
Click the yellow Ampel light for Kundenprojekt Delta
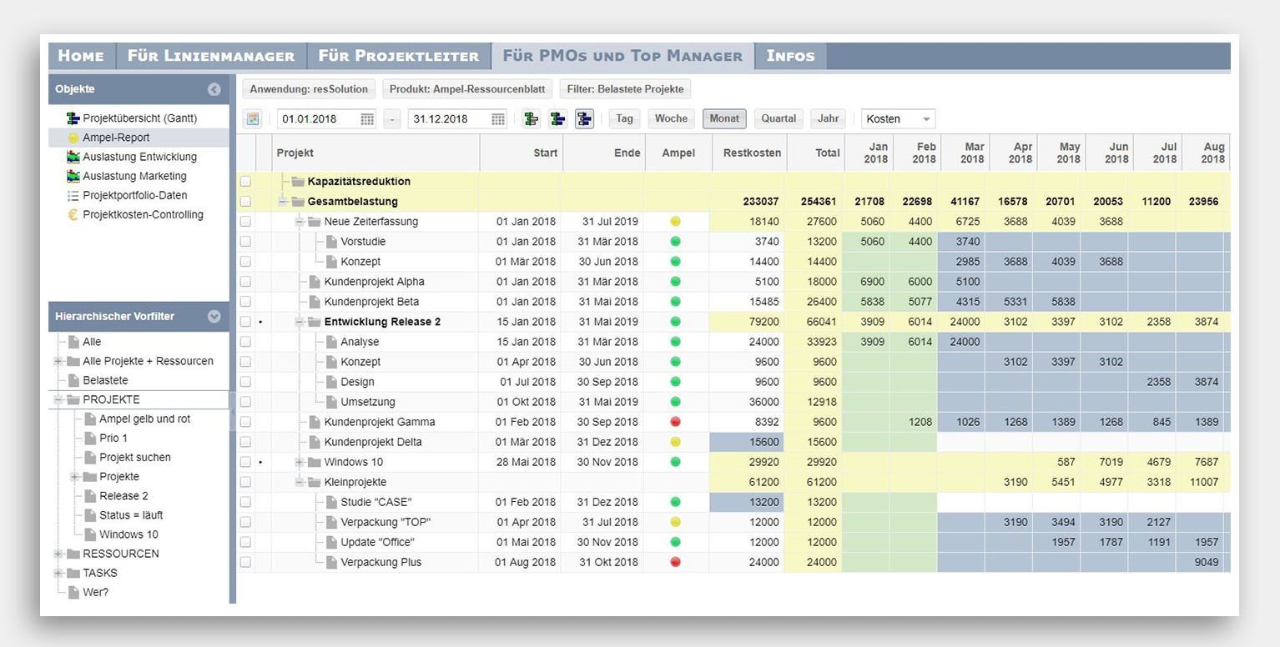click(676, 442)
